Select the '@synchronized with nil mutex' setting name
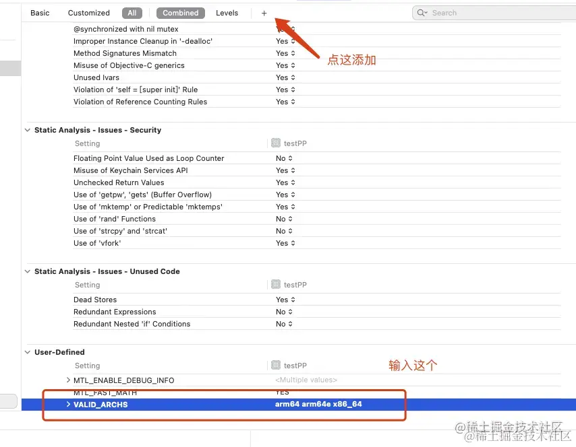Image resolution: width=576 pixels, height=447 pixels. 125,29
